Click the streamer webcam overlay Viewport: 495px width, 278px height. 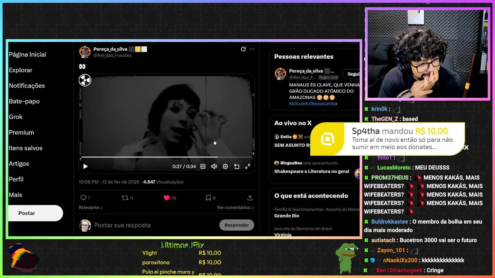[427, 54]
